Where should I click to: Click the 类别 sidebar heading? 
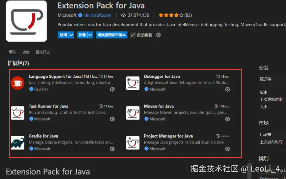tap(264, 158)
